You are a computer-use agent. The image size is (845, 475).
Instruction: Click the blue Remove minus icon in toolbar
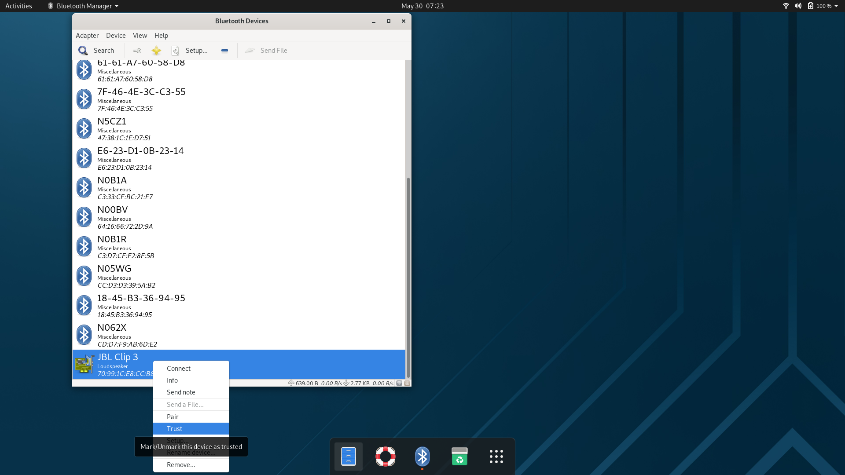[224, 51]
